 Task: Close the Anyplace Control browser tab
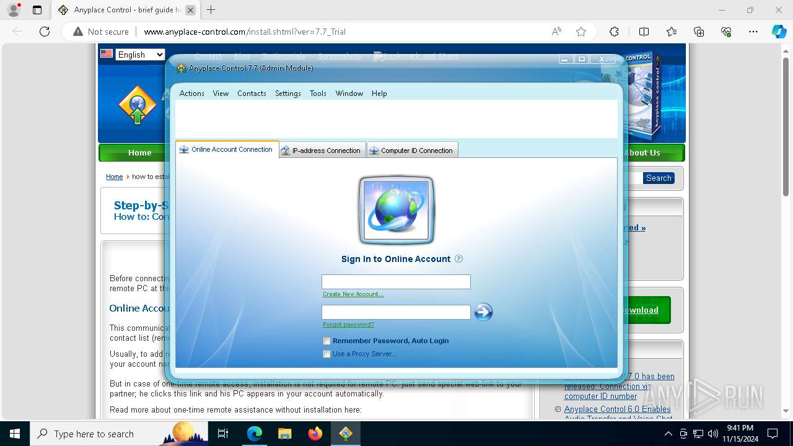pos(190,10)
